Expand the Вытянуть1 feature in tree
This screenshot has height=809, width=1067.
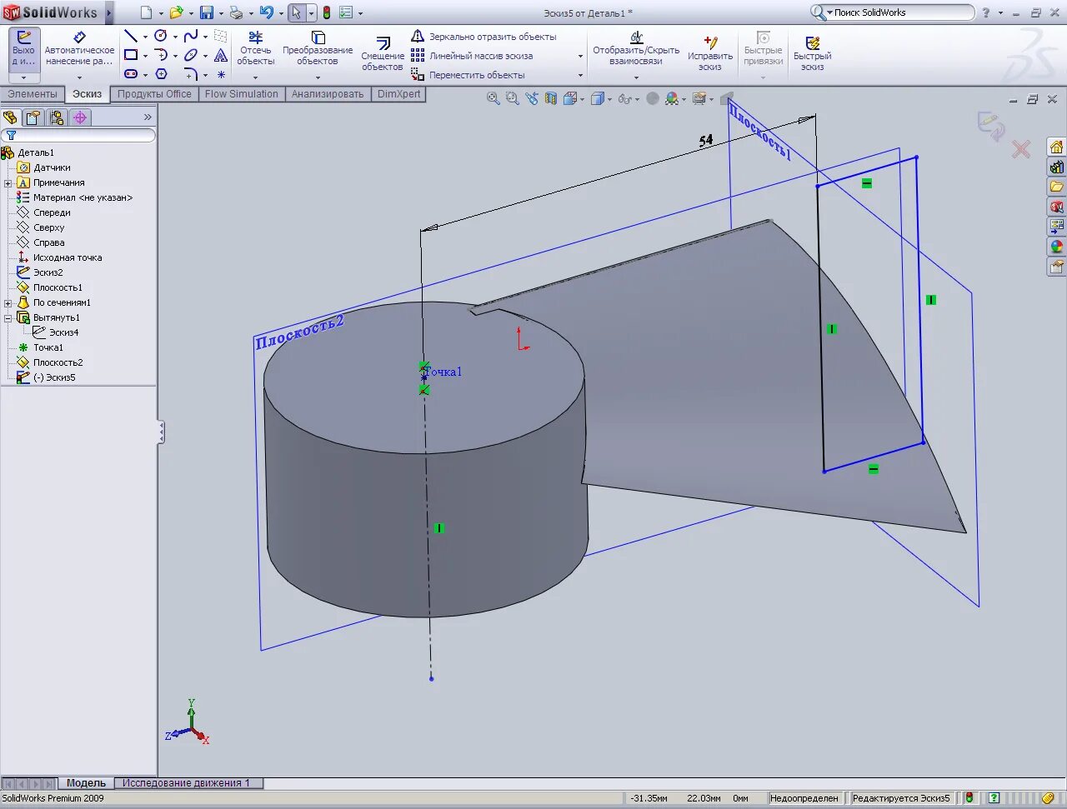tap(7, 317)
